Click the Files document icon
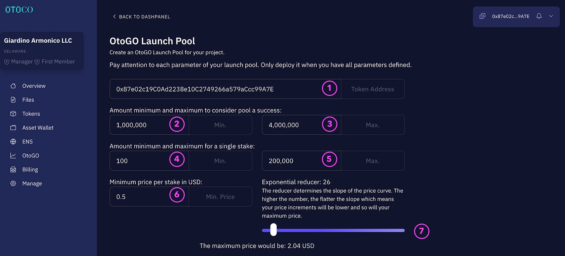This screenshot has width=565, height=256. pyautogui.click(x=13, y=100)
